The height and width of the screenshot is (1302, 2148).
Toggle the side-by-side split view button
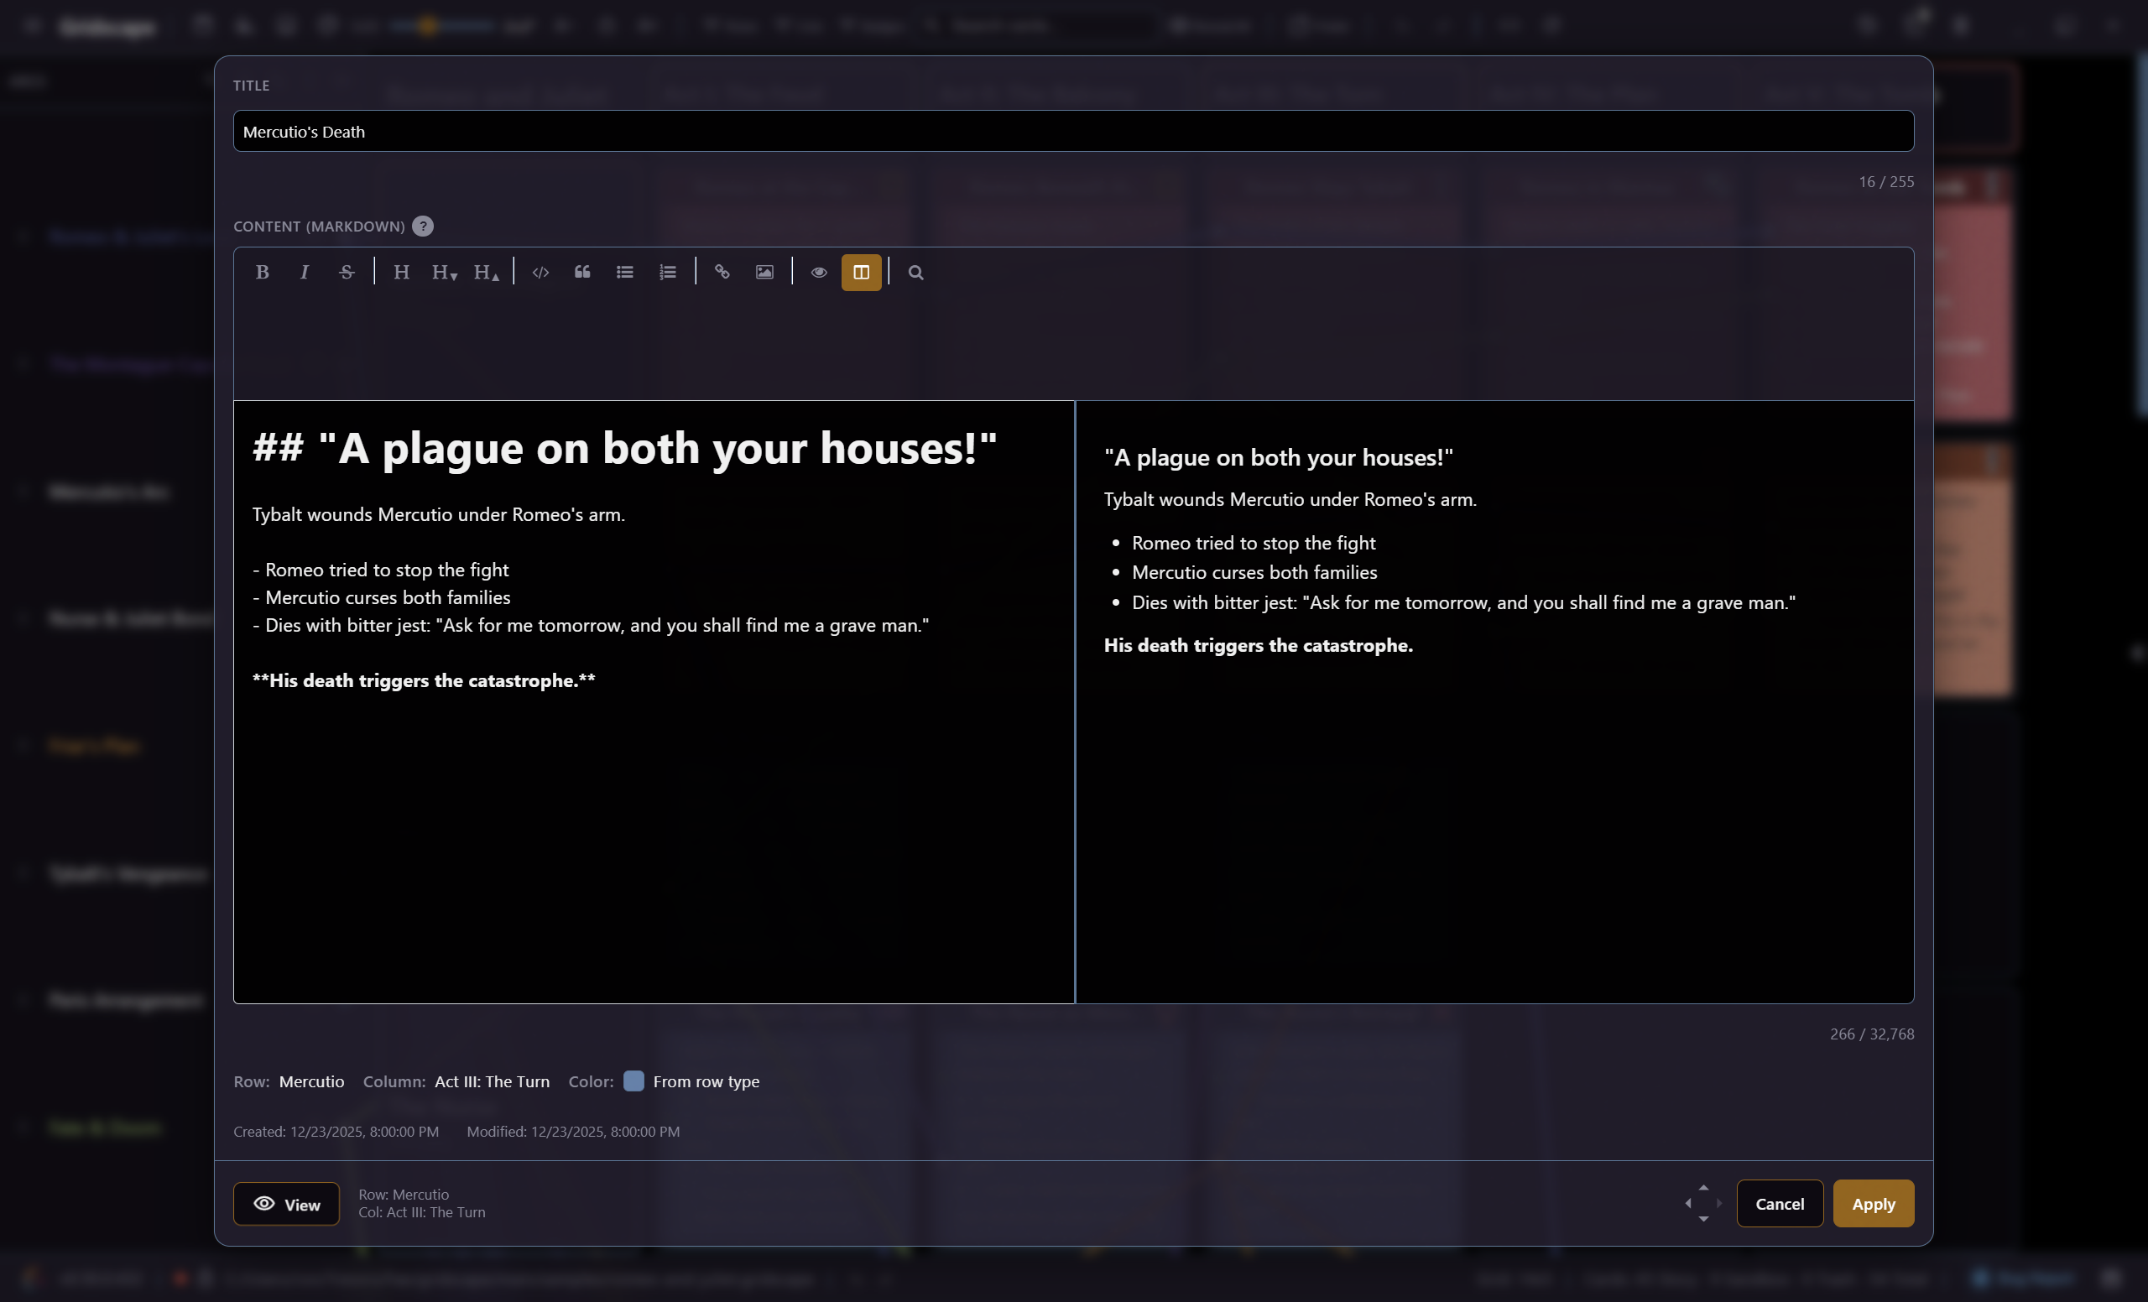point(861,273)
